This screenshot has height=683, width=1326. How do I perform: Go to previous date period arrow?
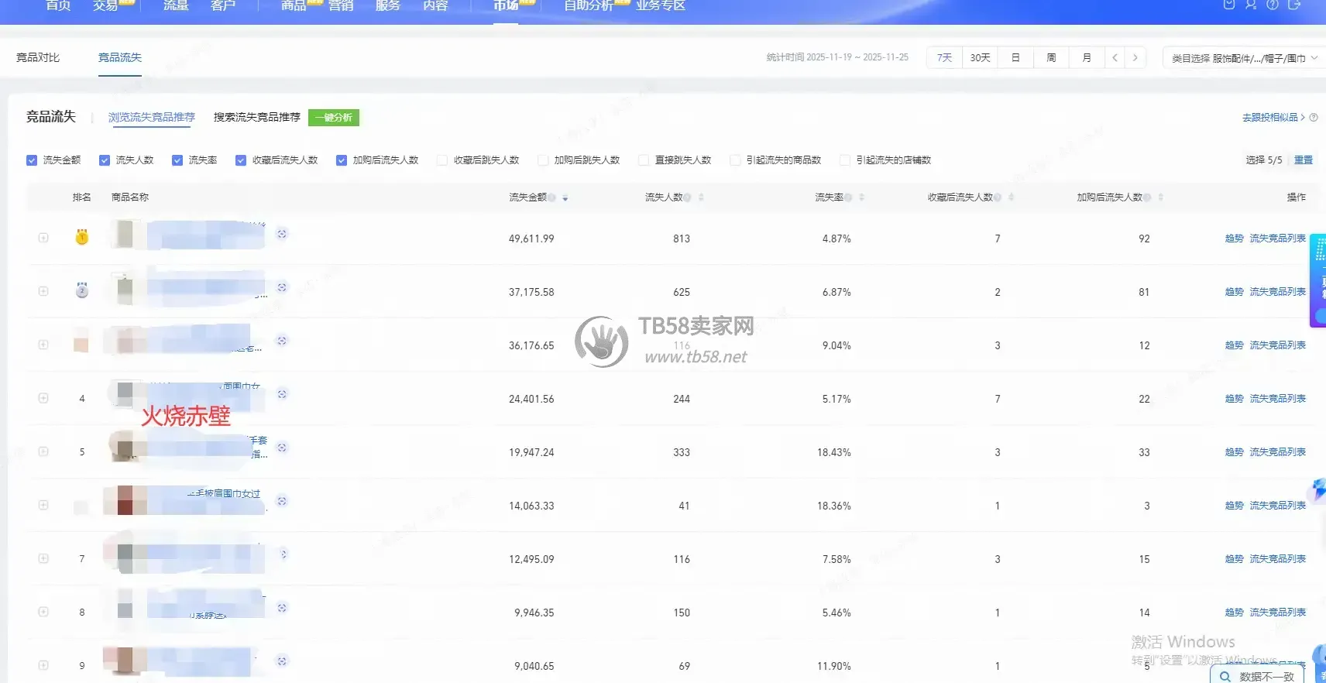[1115, 57]
